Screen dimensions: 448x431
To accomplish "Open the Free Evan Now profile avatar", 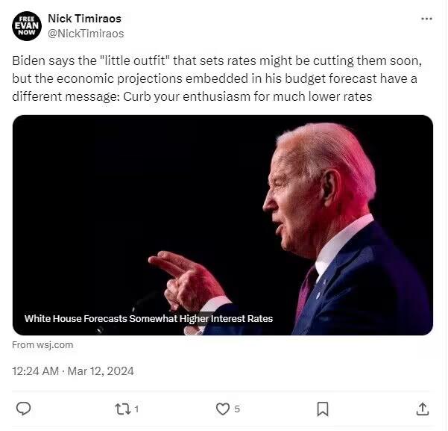I will click(26, 25).
